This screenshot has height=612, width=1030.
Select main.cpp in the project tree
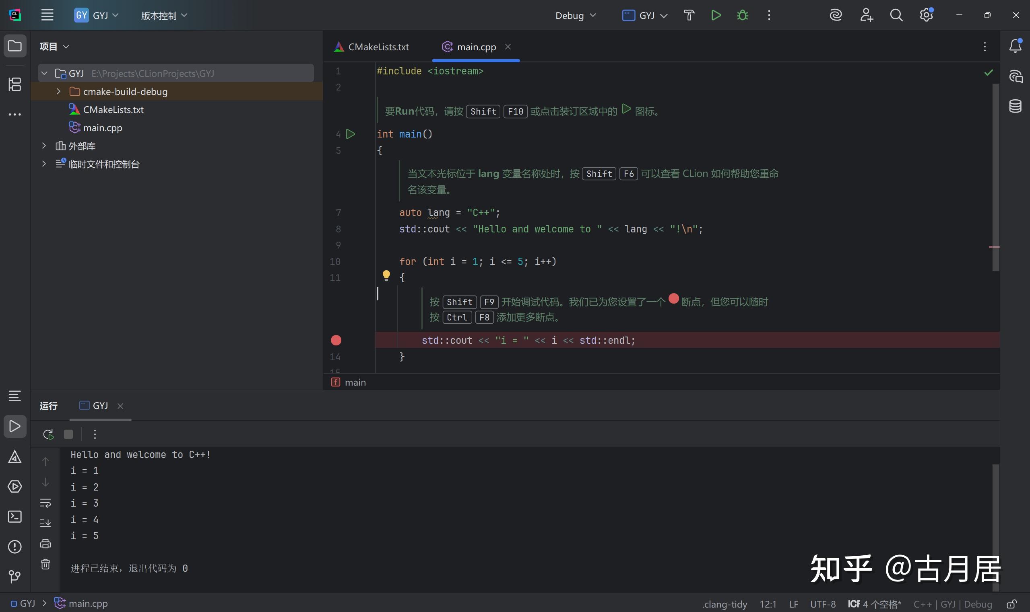(x=96, y=127)
